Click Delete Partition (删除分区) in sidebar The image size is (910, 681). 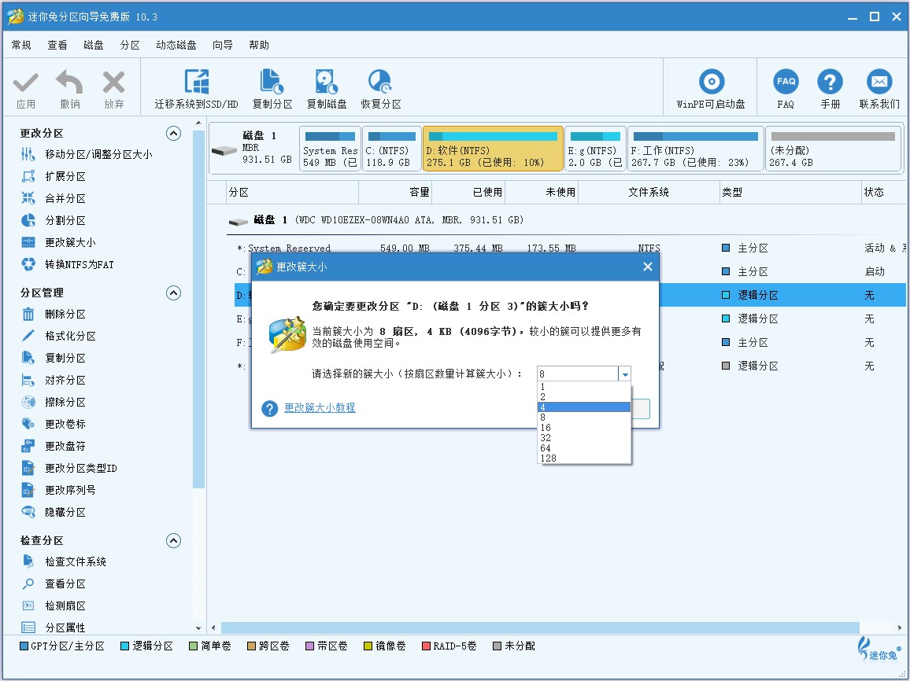pyautogui.click(x=65, y=314)
